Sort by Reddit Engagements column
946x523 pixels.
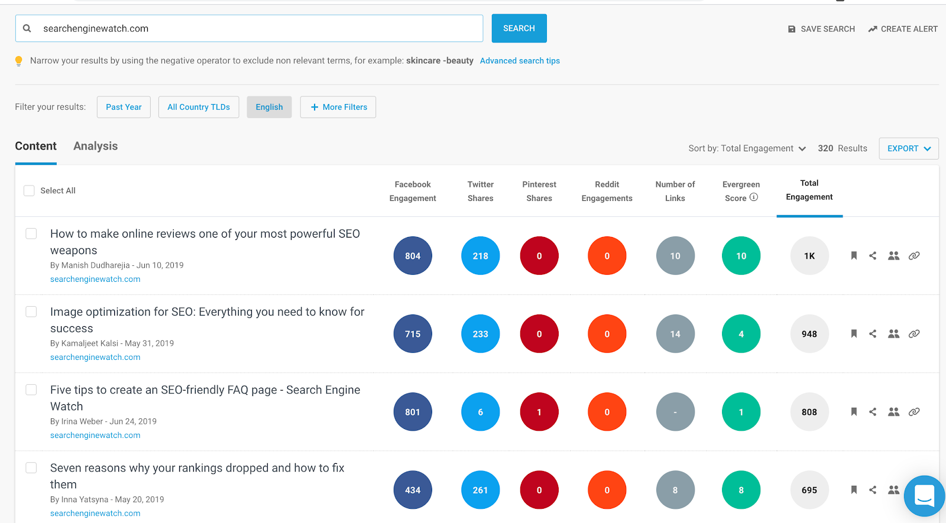[x=607, y=191]
